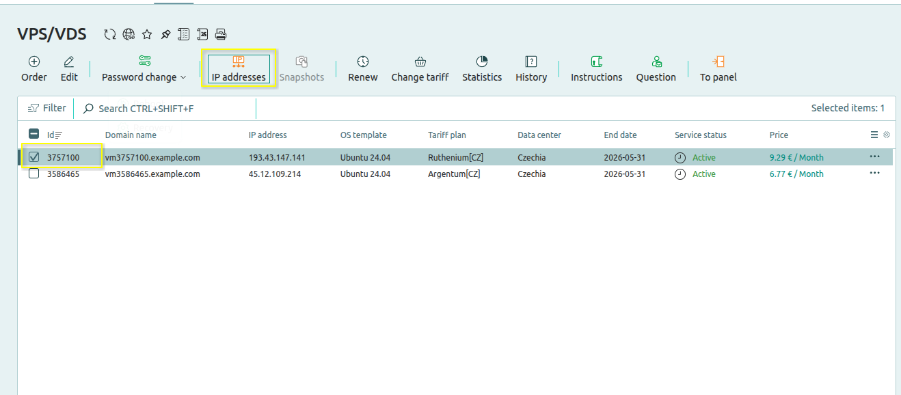This screenshot has width=901, height=395.
Task: Open Change tariff basket icon
Action: point(420,62)
